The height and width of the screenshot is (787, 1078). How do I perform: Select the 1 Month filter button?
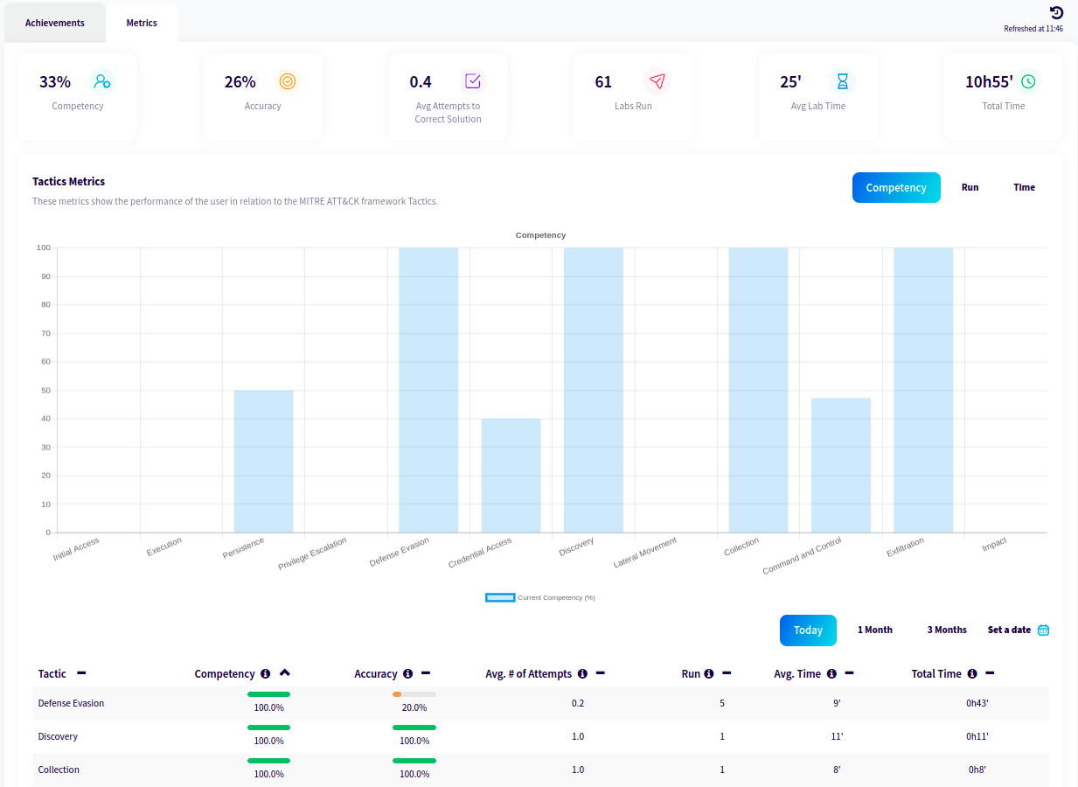[874, 630]
